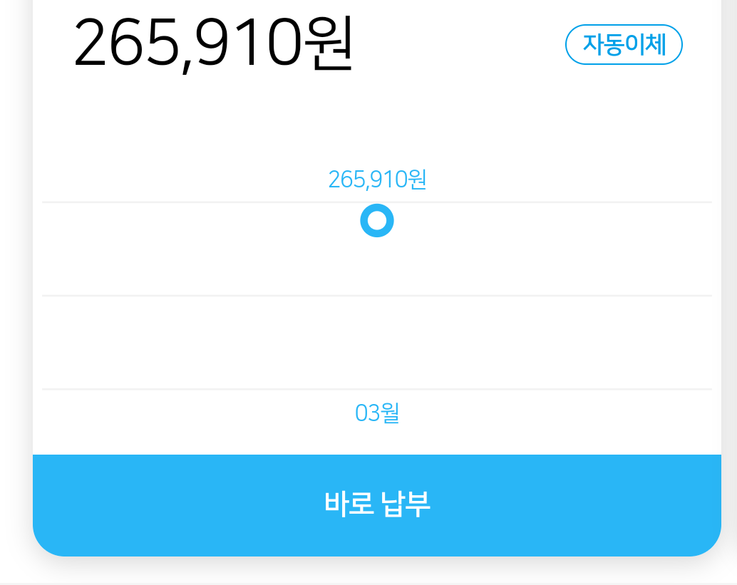Click the 바로 word in the blue button
Image resolution: width=737 pixels, height=585 pixels.
pyautogui.click(x=345, y=504)
